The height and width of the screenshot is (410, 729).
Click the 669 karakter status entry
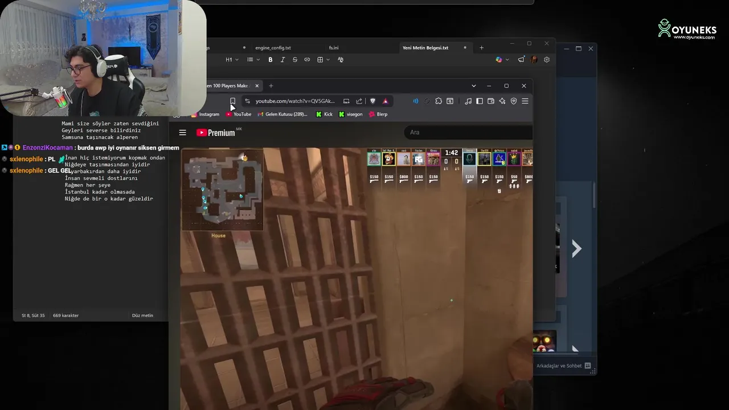click(x=65, y=315)
